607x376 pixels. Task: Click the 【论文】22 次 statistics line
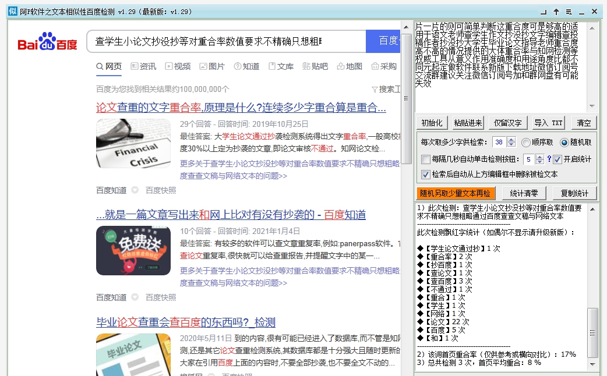pos(443,321)
